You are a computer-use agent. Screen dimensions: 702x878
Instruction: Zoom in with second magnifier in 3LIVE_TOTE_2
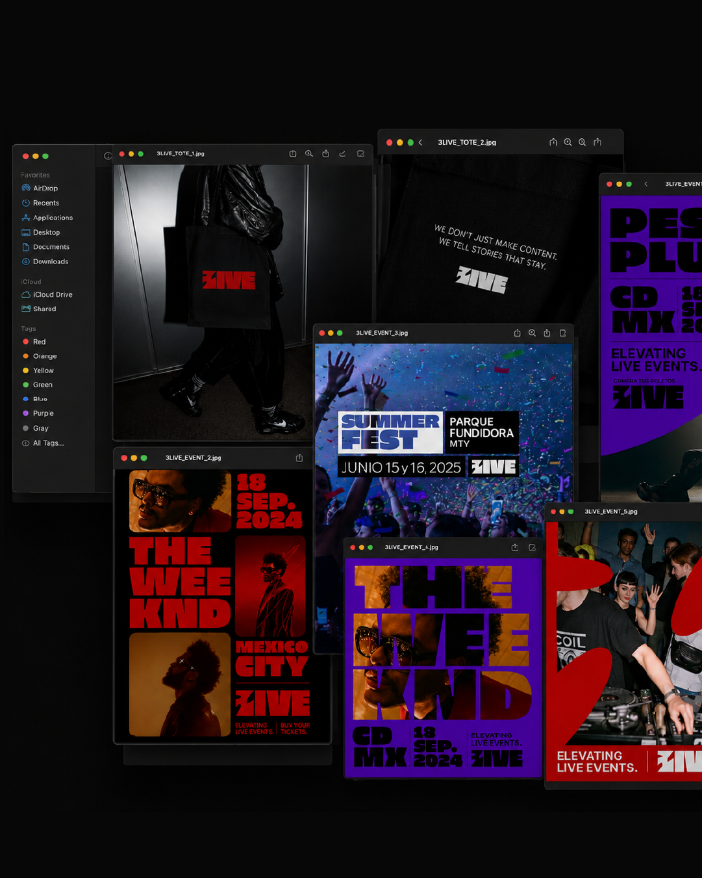pos(583,142)
